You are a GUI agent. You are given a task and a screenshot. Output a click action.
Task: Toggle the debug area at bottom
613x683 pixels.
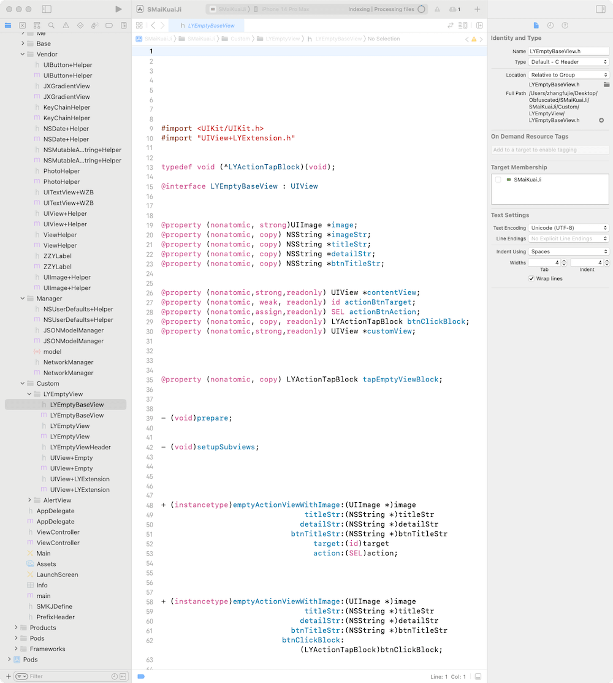click(478, 676)
